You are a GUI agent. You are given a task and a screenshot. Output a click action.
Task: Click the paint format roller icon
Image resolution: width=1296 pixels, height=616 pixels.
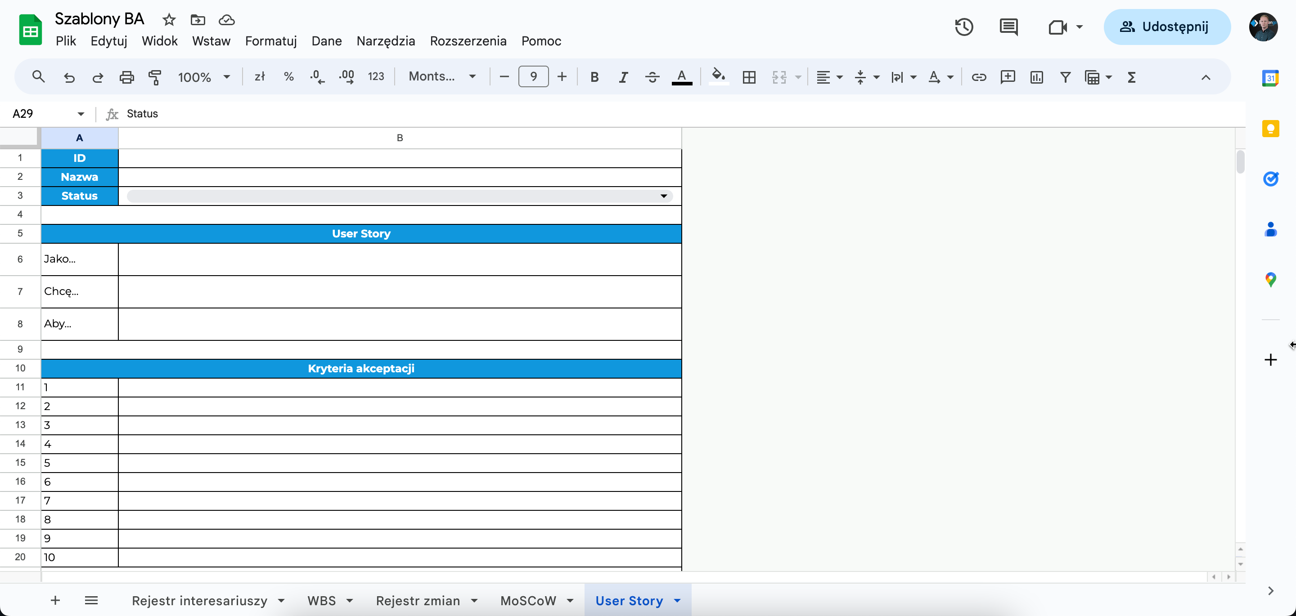coord(155,77)
